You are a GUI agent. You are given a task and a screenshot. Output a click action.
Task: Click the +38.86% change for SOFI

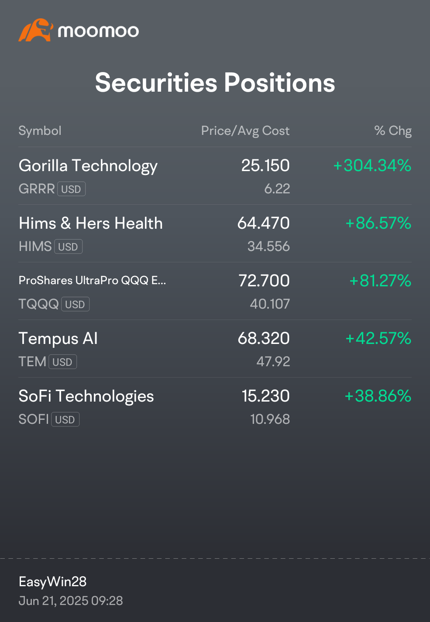pyautogui.click(x=378, y=396)
